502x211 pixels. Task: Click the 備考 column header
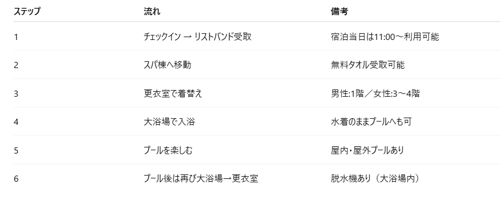tap(339, 11)
